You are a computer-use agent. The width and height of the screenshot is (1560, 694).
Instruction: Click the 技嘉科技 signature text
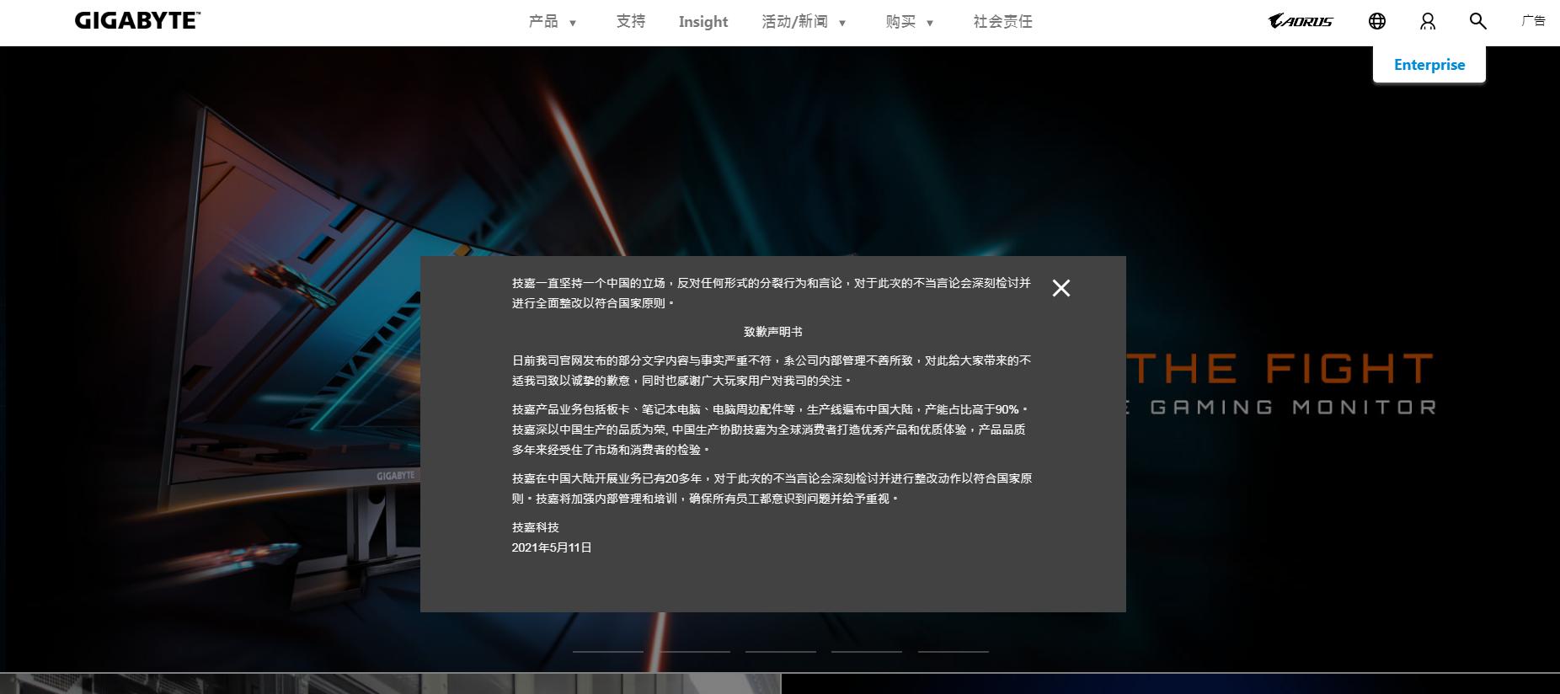click(x=536, y=527)
